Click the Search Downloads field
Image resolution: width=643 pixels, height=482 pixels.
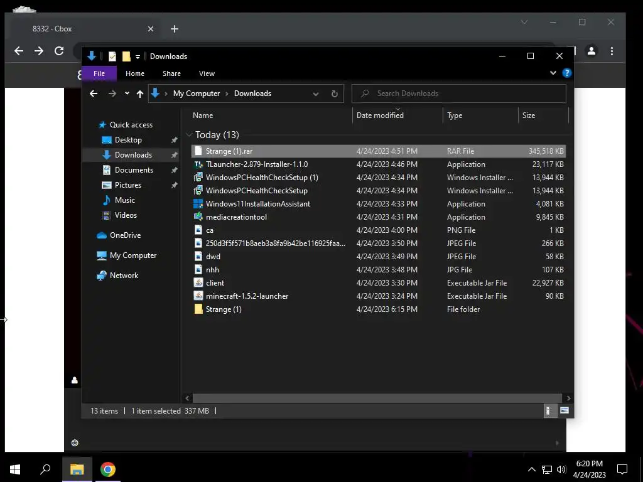tap(459, 94)
